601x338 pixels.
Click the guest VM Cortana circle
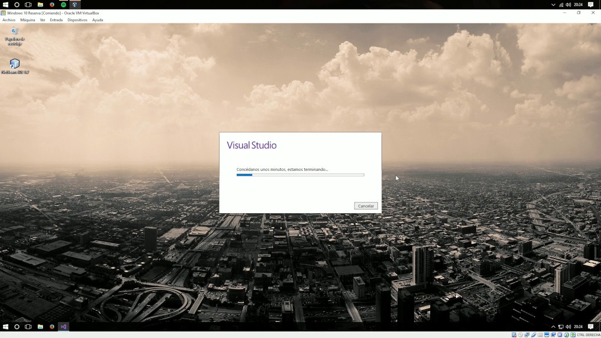[17, 326]
